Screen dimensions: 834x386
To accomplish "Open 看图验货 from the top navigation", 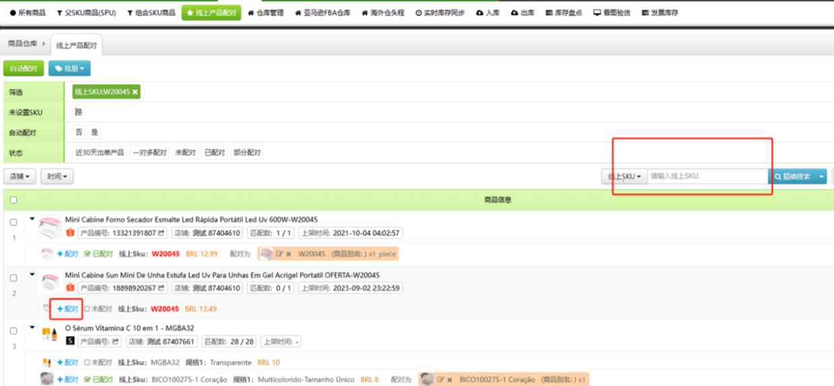I will (x=612, y=13).
